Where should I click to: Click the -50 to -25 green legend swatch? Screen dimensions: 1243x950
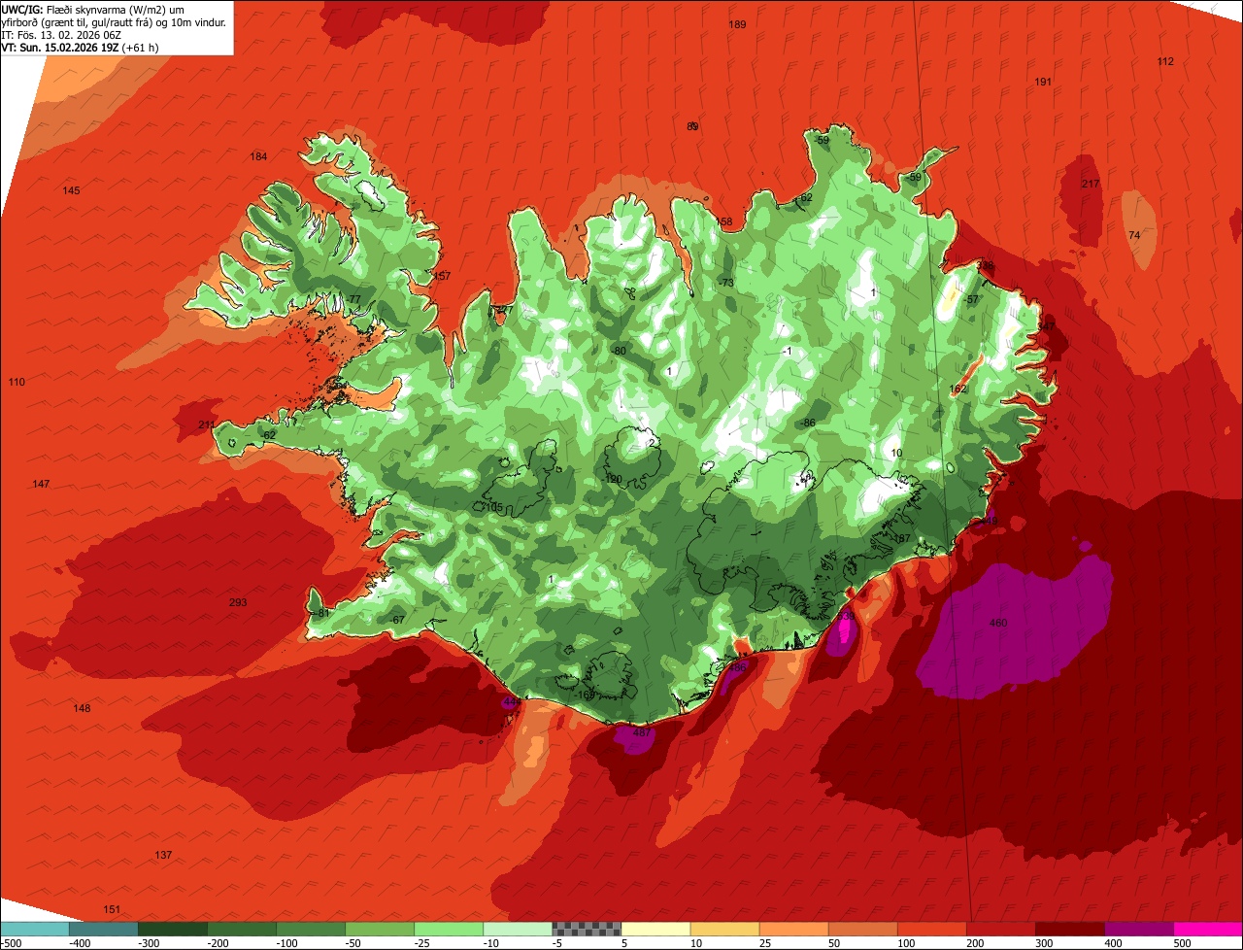coord(380,929)
